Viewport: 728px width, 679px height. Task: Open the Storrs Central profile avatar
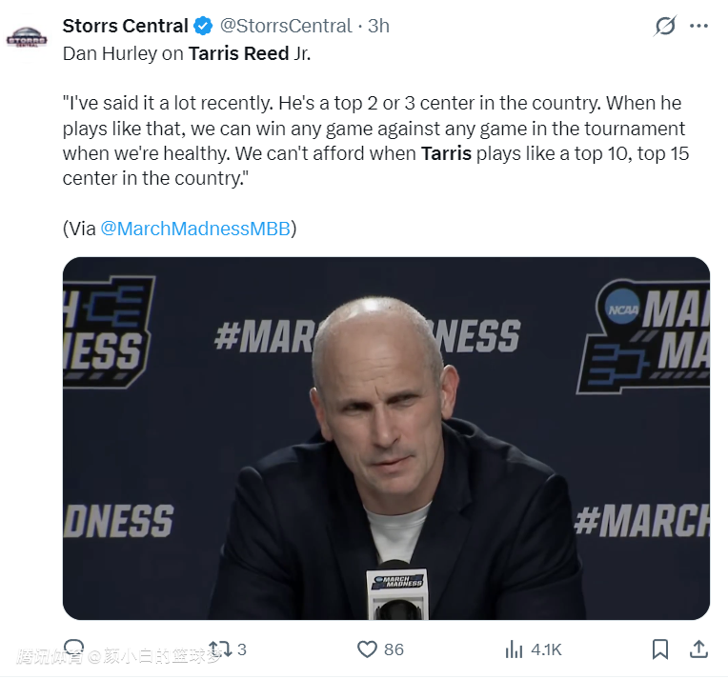27,39
